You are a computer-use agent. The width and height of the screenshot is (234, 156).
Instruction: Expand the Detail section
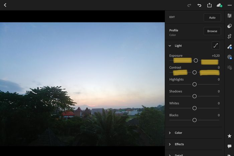point(170,155)
